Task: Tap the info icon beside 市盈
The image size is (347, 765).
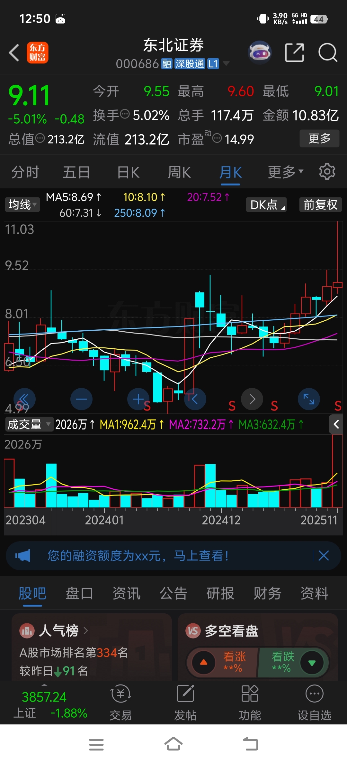Action: (217, 138)
